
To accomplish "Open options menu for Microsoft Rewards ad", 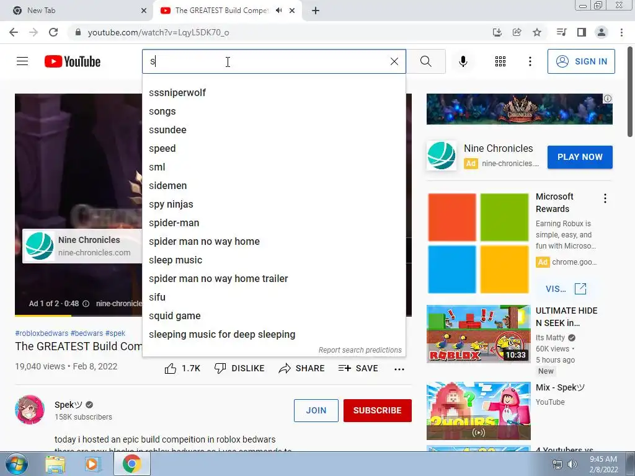I will coord(605,198).
